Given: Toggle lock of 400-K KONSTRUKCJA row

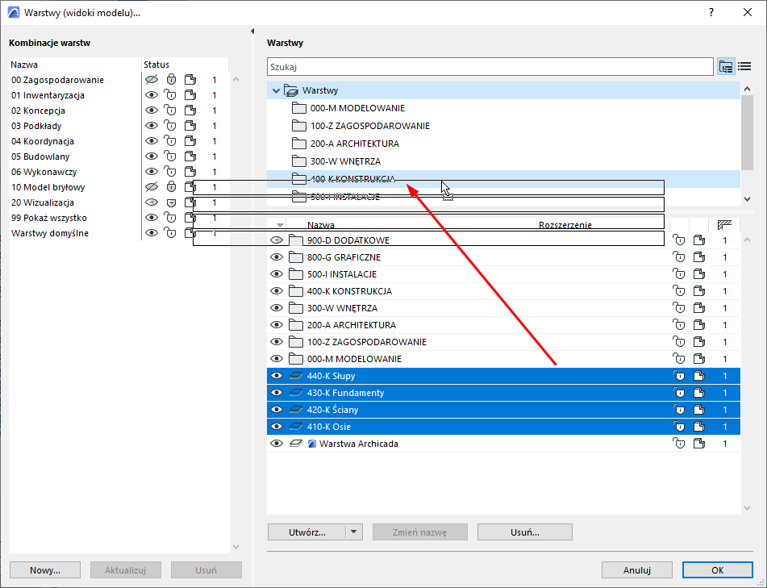Looking at the screenshot, I should 679,291.
